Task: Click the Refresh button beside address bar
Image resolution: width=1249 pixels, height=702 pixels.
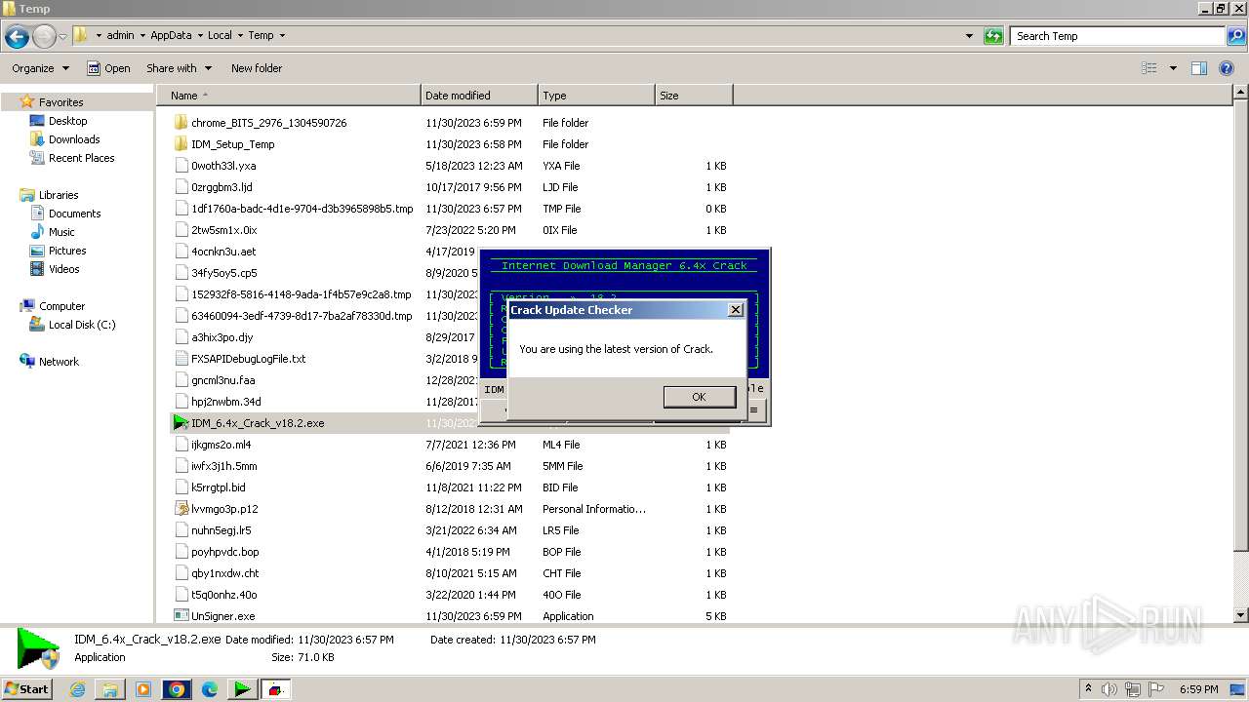Action: click(993, 36)
